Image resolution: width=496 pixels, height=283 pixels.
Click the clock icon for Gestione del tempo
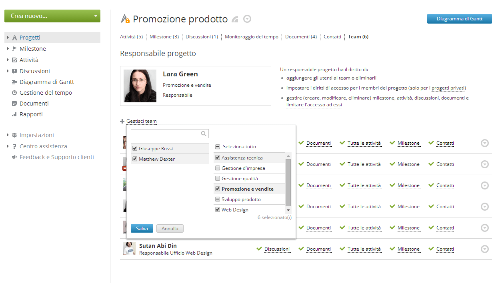(x=14, y=93)
